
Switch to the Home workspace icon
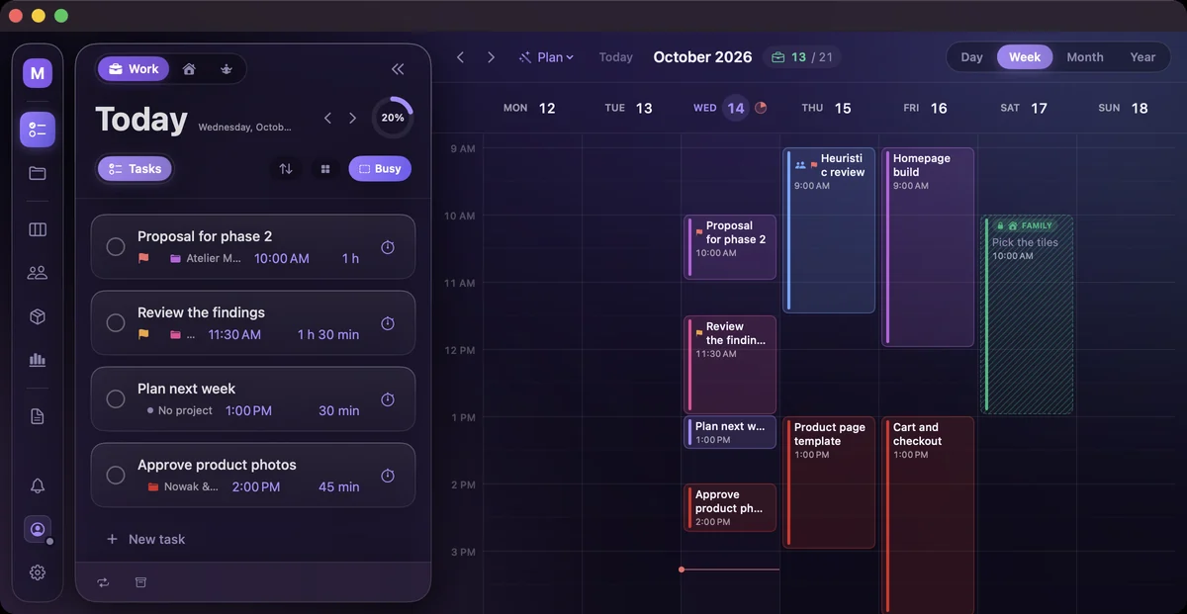tap(189, 69)
